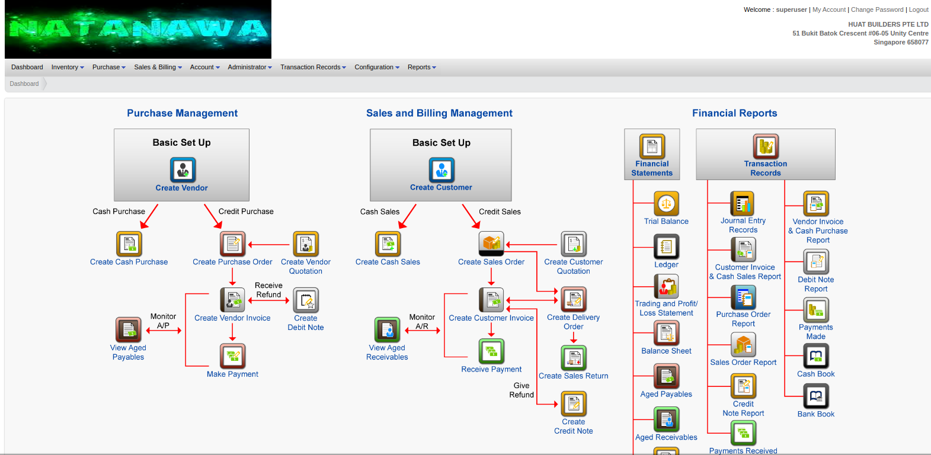The width and height of the screenshot is (931, 455).
Task: Open the Cash Book icon
Action: click(815, 357)
